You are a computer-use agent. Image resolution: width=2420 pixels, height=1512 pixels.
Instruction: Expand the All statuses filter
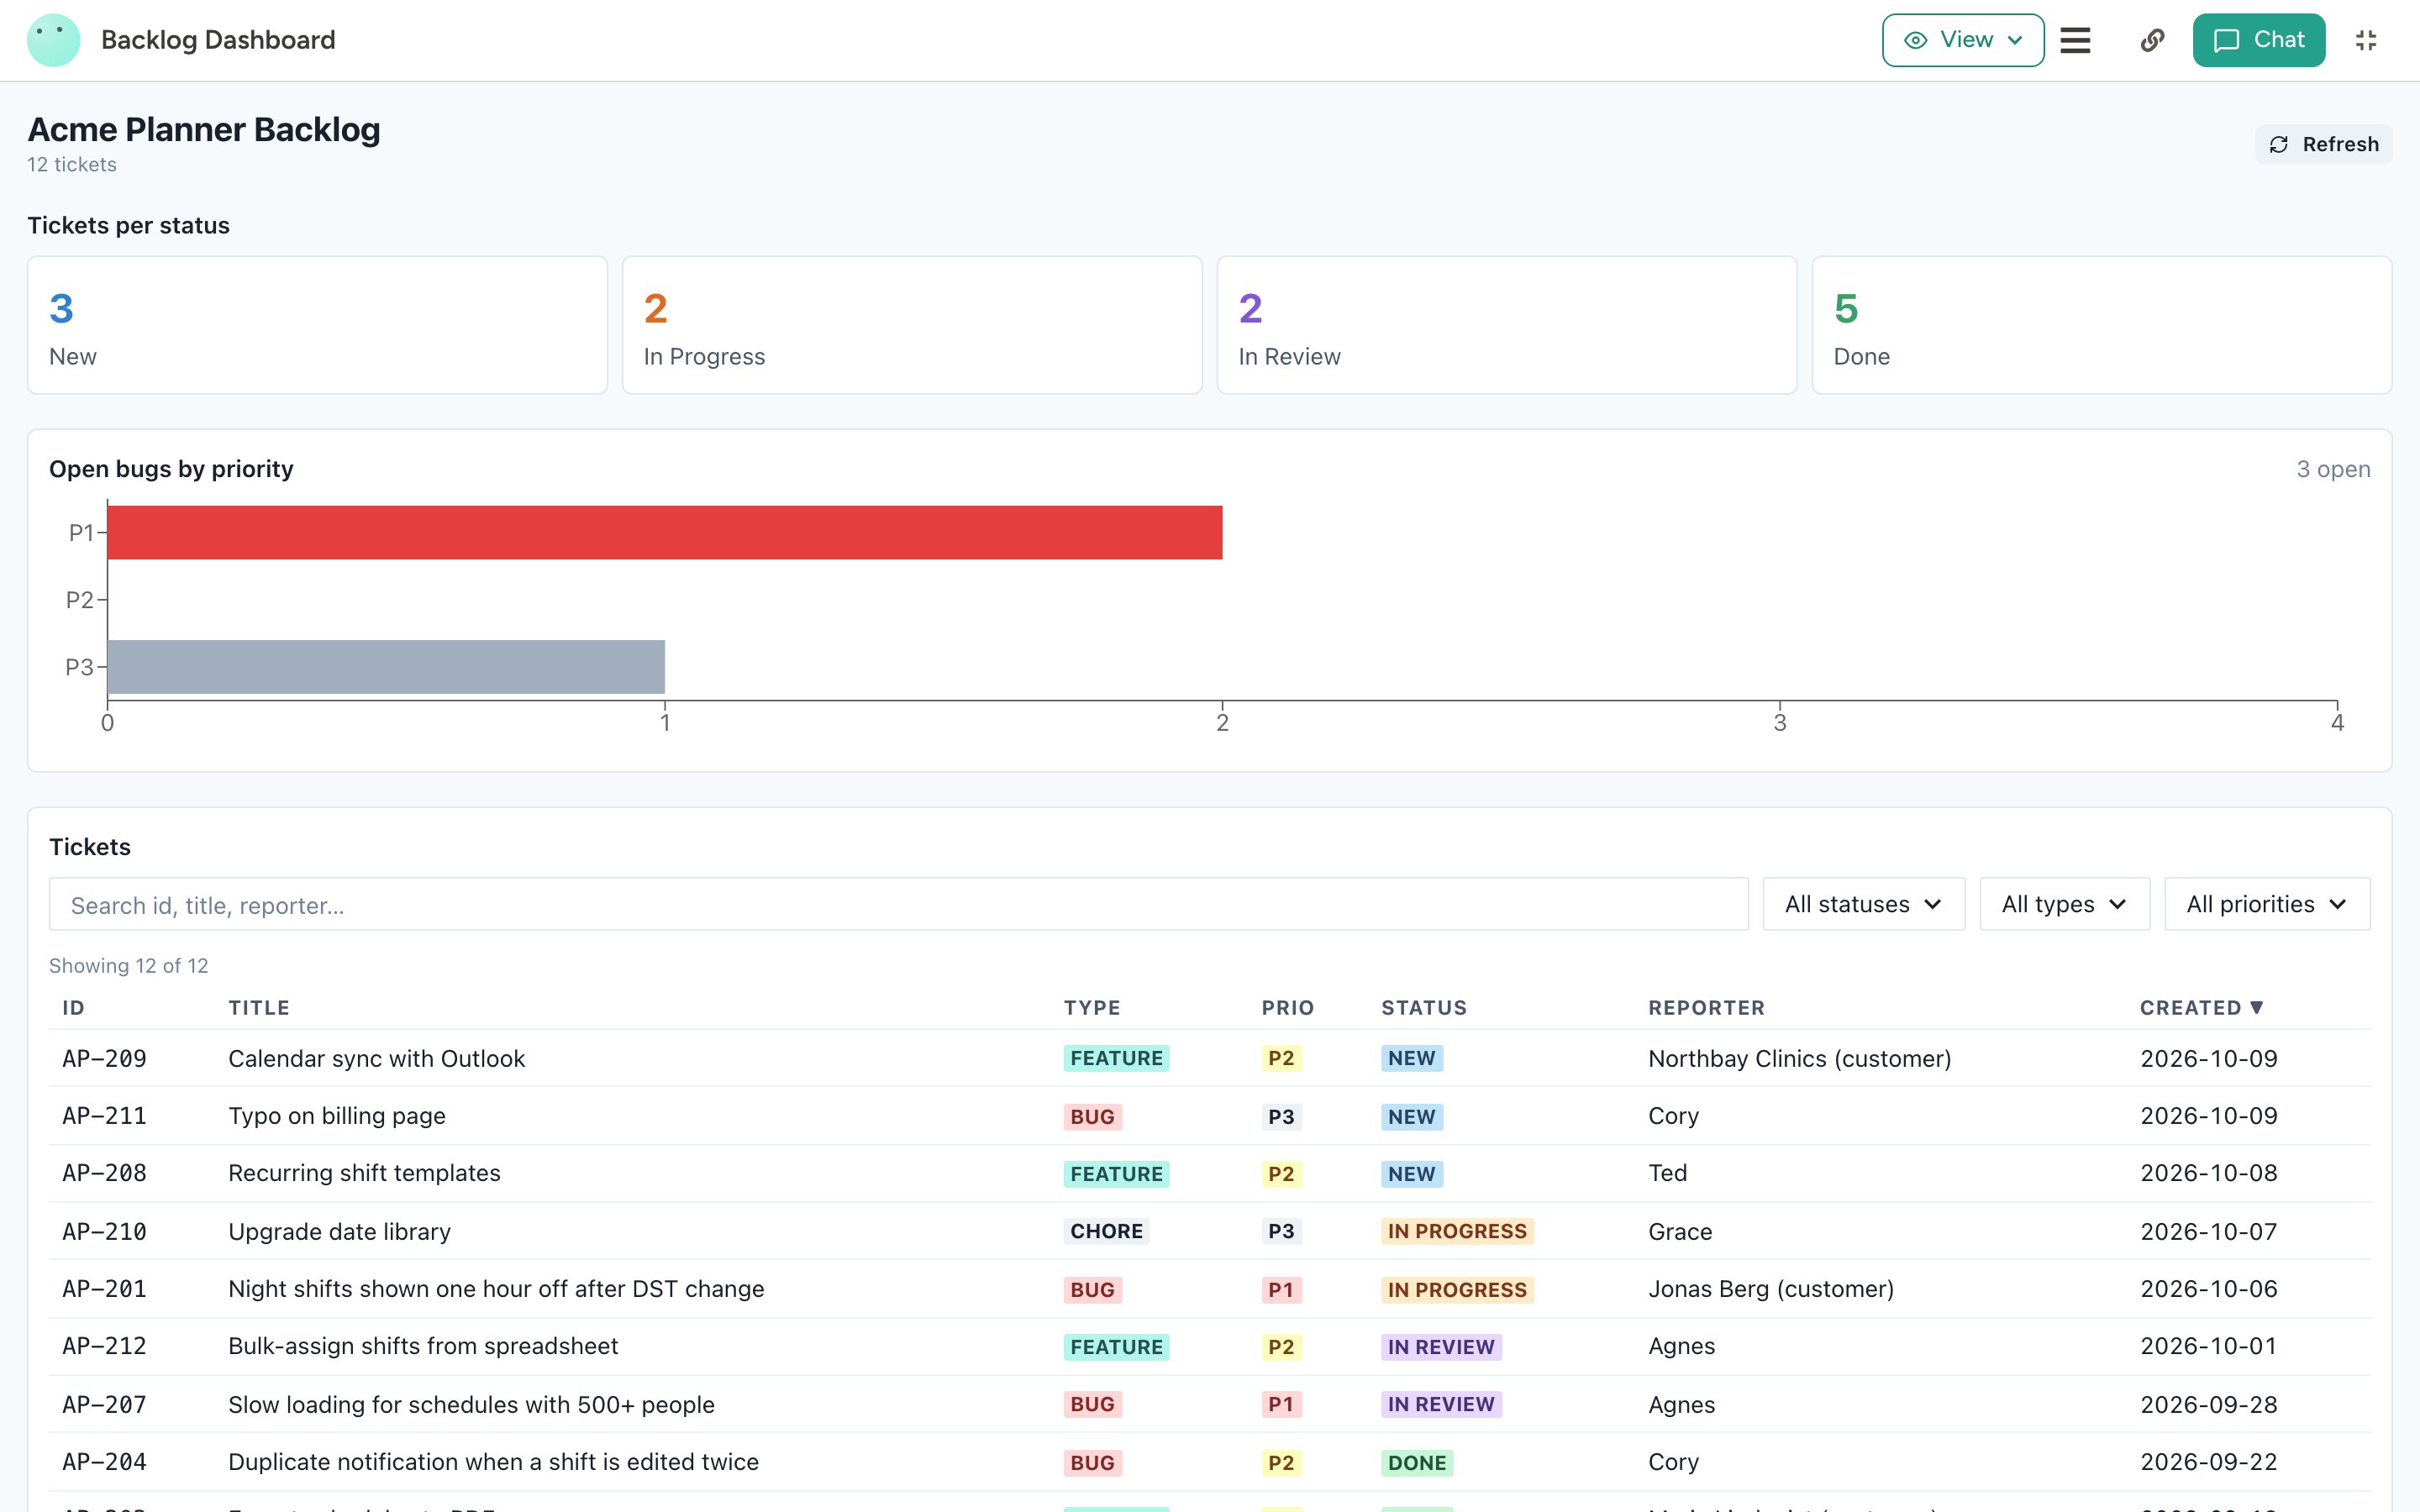click(1863, 904)
